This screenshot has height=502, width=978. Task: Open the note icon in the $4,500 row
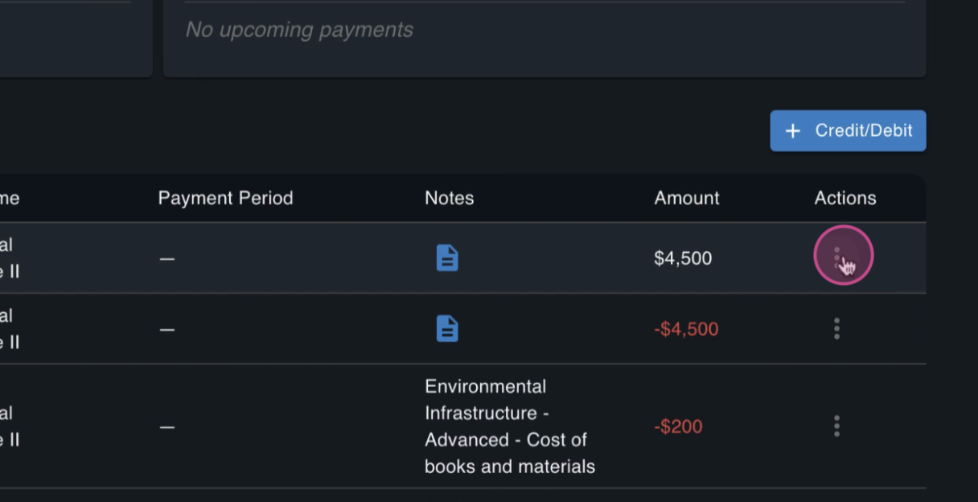447,258
